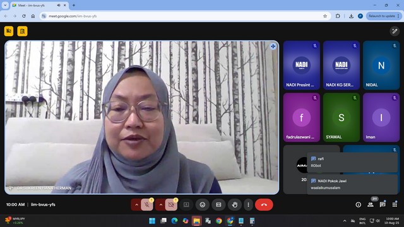This screenshot has width=404, height=227.
Task: Select the SYAWAL participant tile
Action: pos(342,117)
